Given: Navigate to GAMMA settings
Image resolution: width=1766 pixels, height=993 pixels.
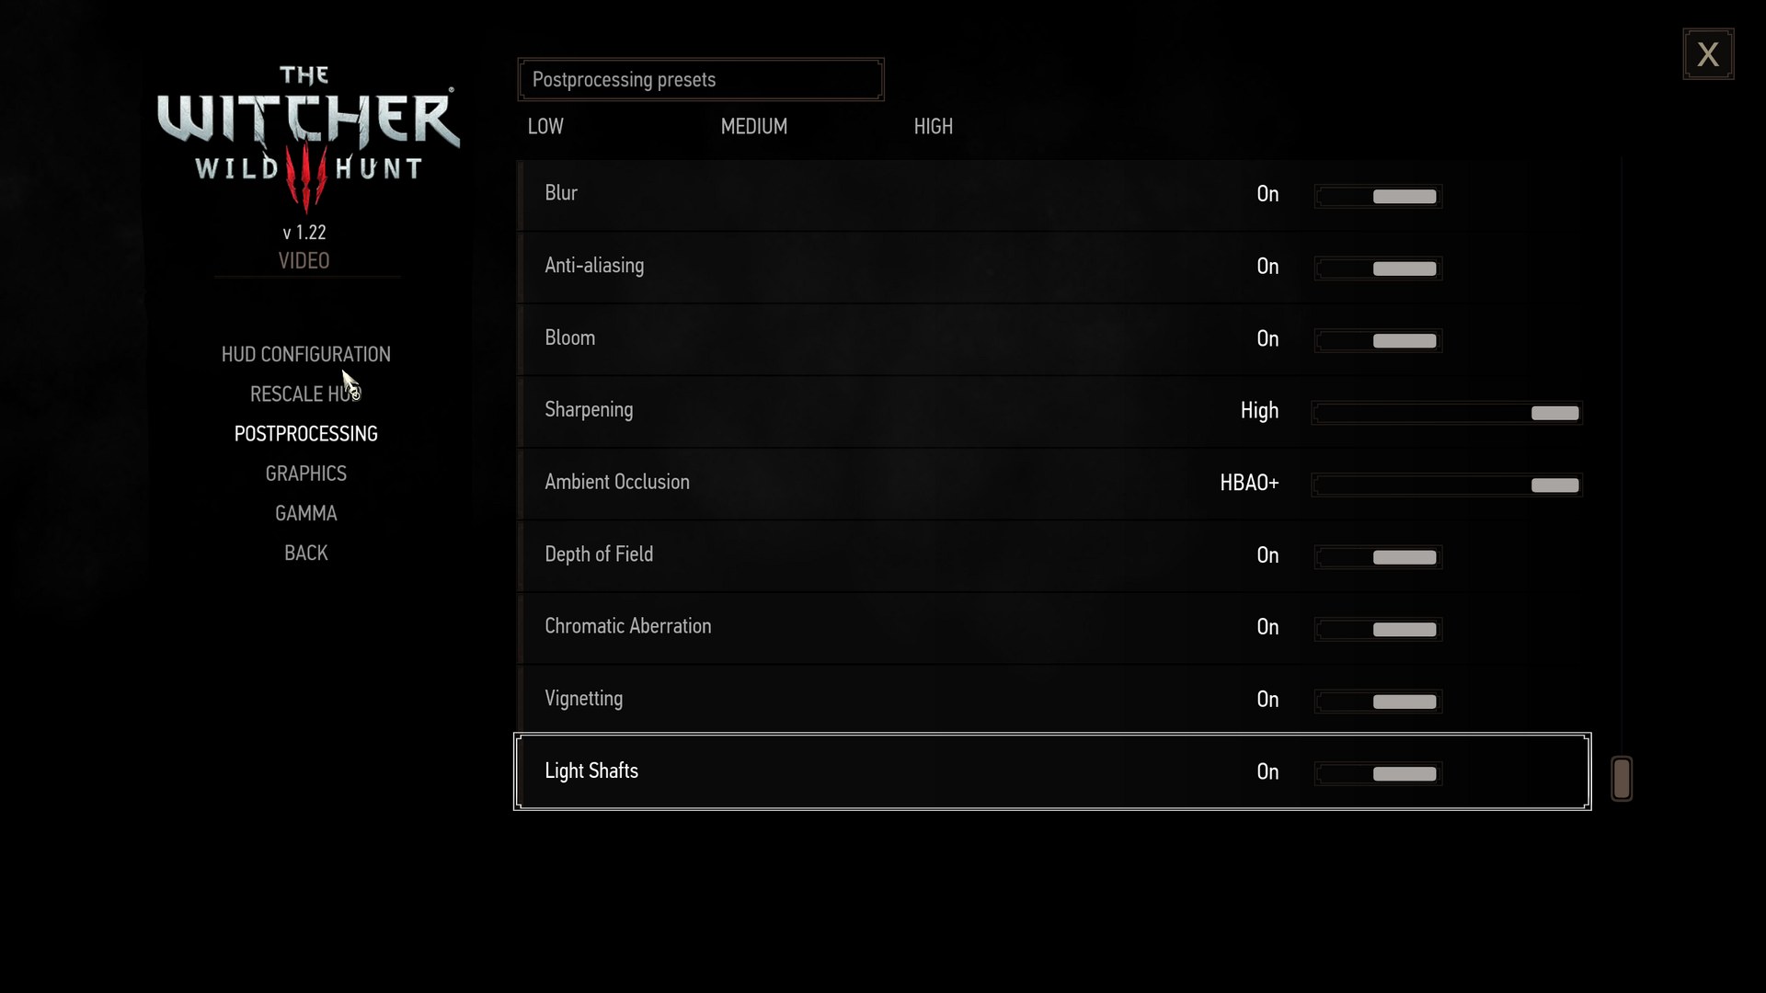Looking at the screenshot, I should tap(305, 513).
